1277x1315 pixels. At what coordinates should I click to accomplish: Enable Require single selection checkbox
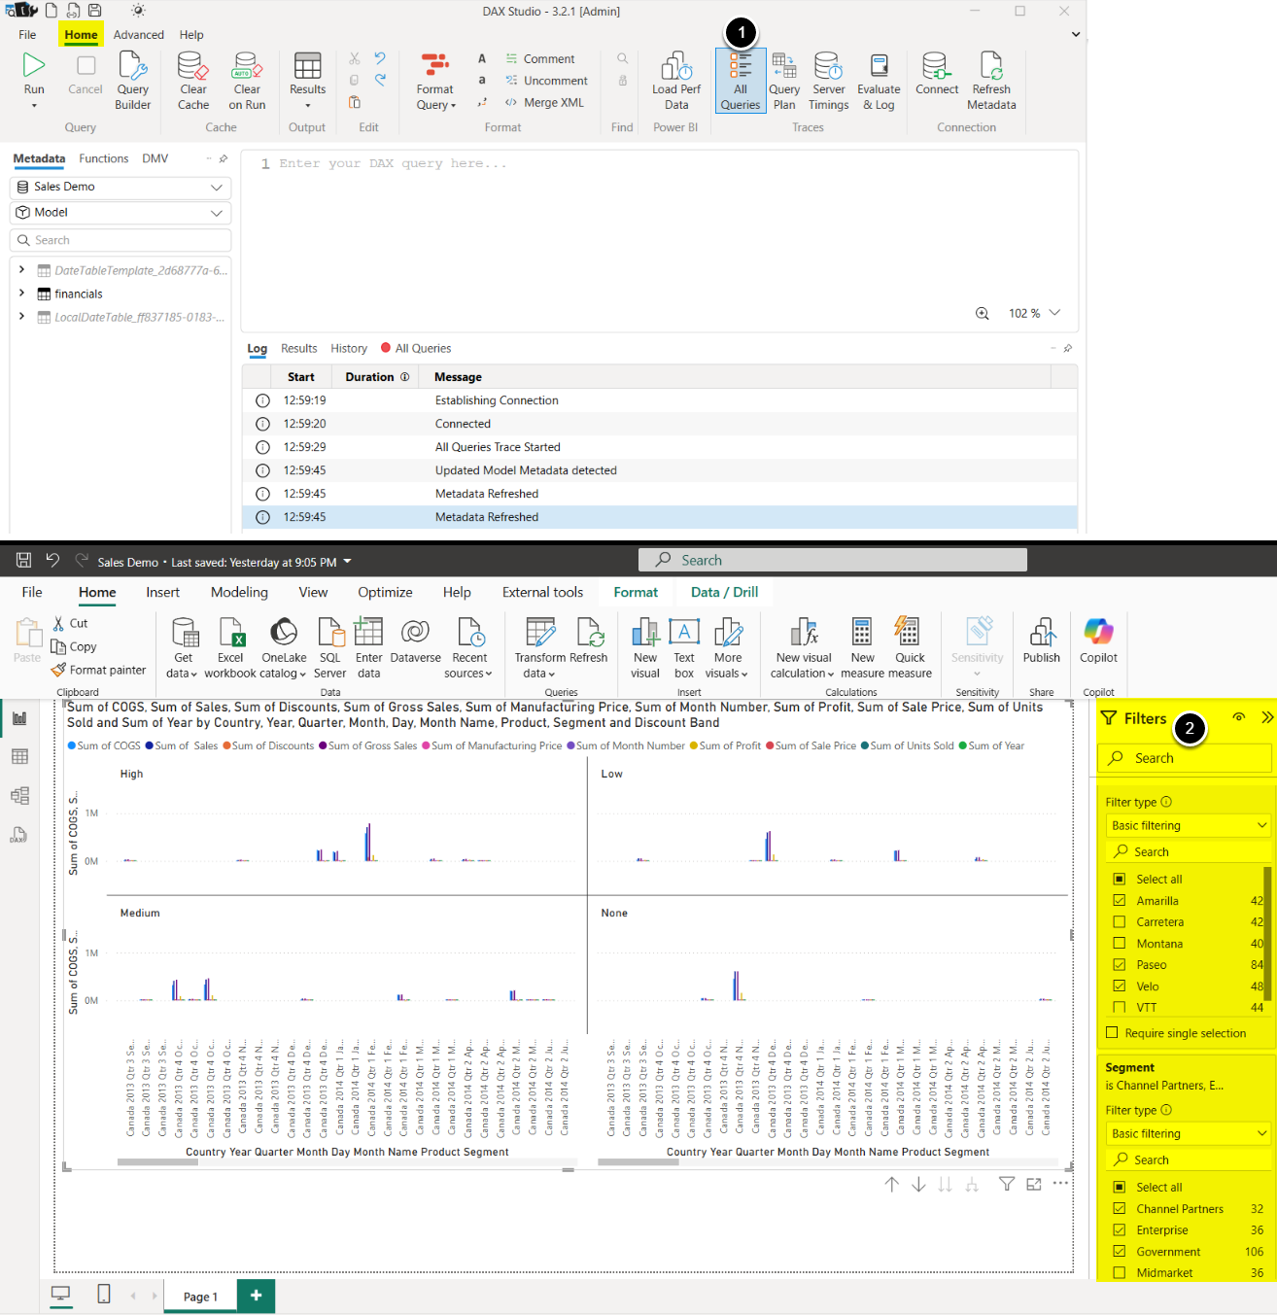(1112, 1032)
